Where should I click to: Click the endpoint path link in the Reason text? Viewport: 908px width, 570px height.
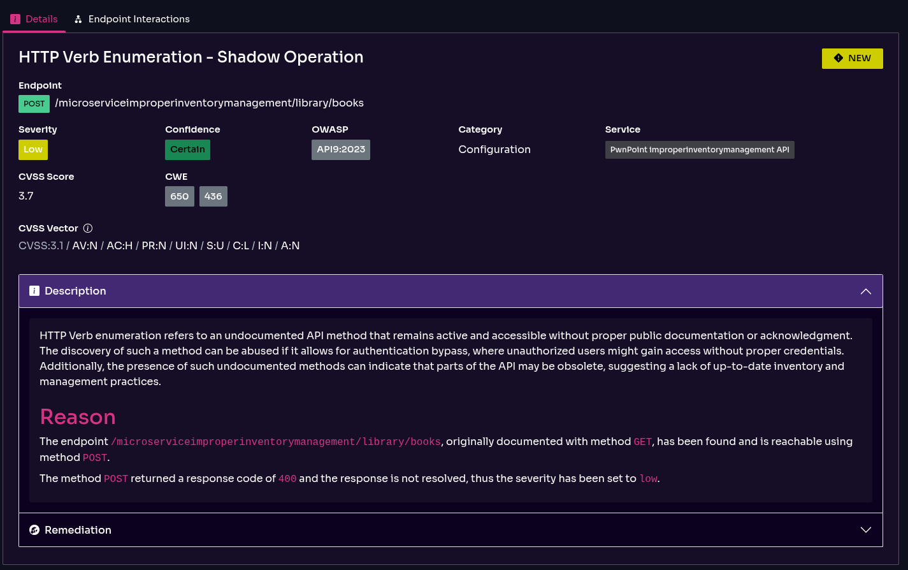coord(276,441)
